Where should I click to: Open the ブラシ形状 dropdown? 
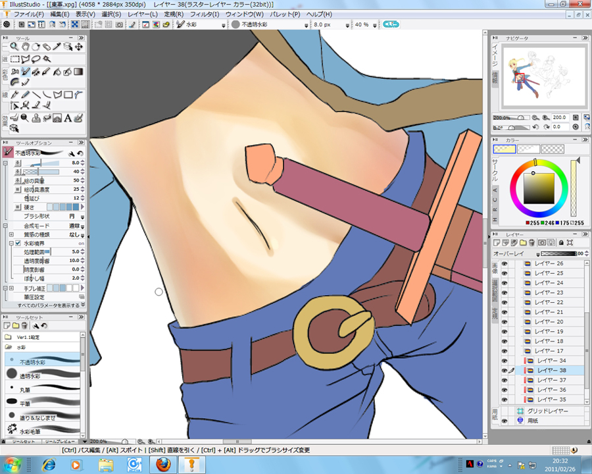click(82, 217)
